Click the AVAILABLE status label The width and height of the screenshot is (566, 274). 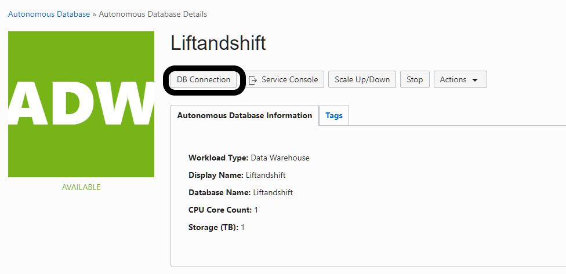coord(81,187)
